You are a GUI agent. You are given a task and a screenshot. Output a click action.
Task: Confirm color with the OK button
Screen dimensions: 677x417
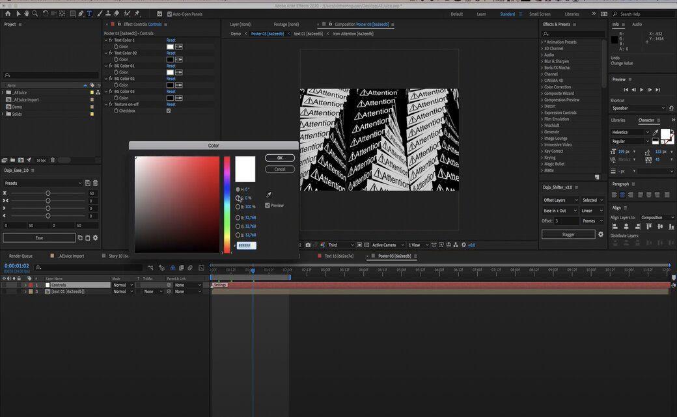[280, 158]
